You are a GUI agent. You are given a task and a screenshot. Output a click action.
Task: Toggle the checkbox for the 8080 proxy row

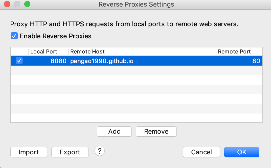(19, 61)
